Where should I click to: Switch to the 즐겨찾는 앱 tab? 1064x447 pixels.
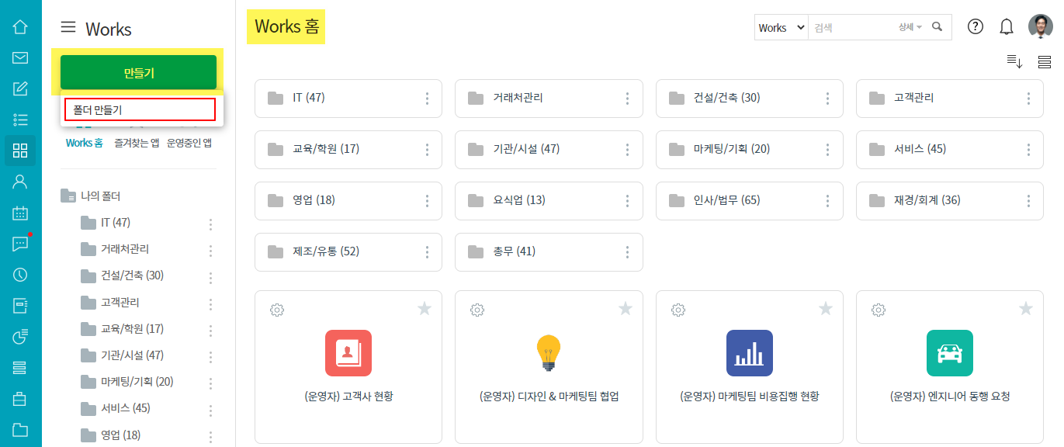point(137,143)
